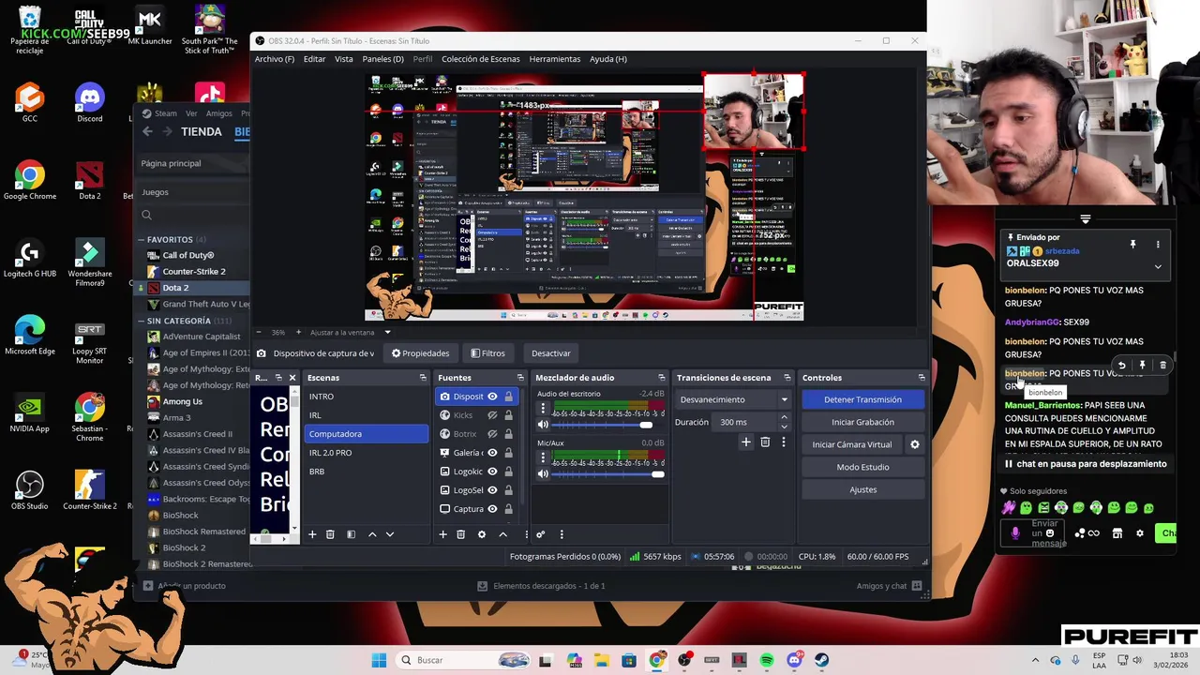
Task: Mute Mic/Aux speaker icon
Action: (x=543, y=473)
